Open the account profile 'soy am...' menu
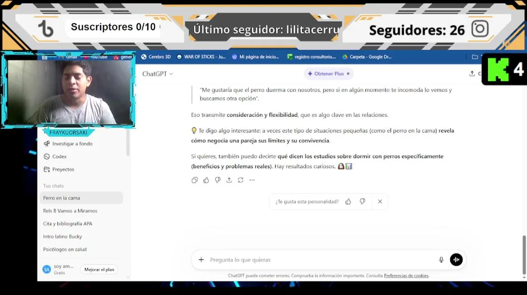The width and height of the screenshot is (527, 295). click(58, 269)
